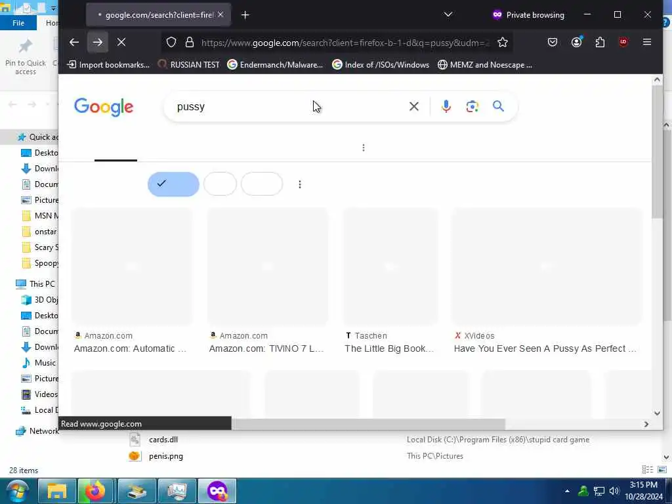Open the uBlock Origin extension icon

click(623, 42)
